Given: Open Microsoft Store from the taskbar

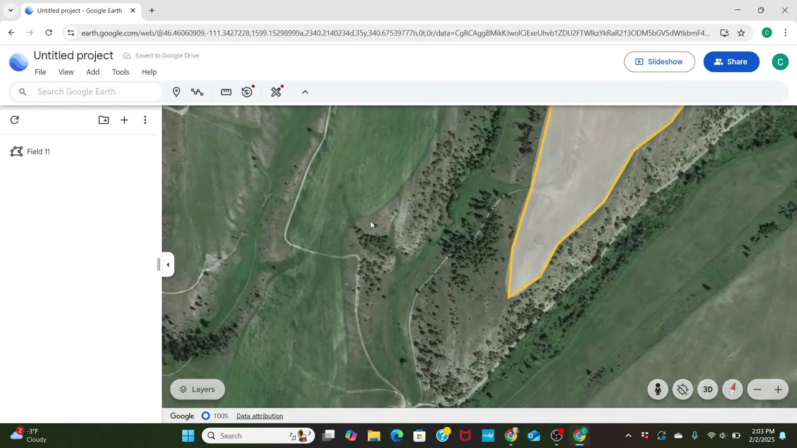Looking at the screenshot, I should tap(420, 436).
